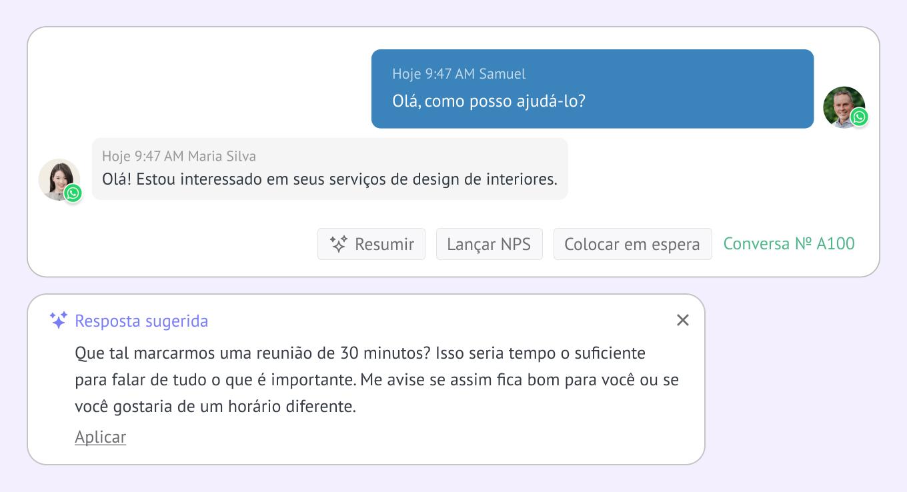Click the WhatsApp badge on Maria Silva's avatar
Screen dimensions: 907x492
tap(73, 193)
